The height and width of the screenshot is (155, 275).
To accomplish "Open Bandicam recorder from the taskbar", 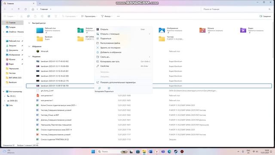I will (x=182, y=152).
